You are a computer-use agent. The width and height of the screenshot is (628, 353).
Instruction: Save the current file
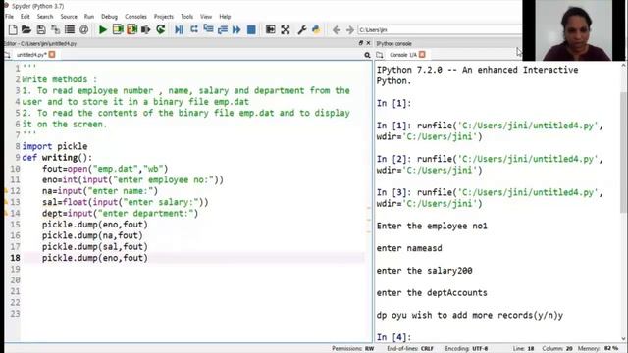[41, 29]
